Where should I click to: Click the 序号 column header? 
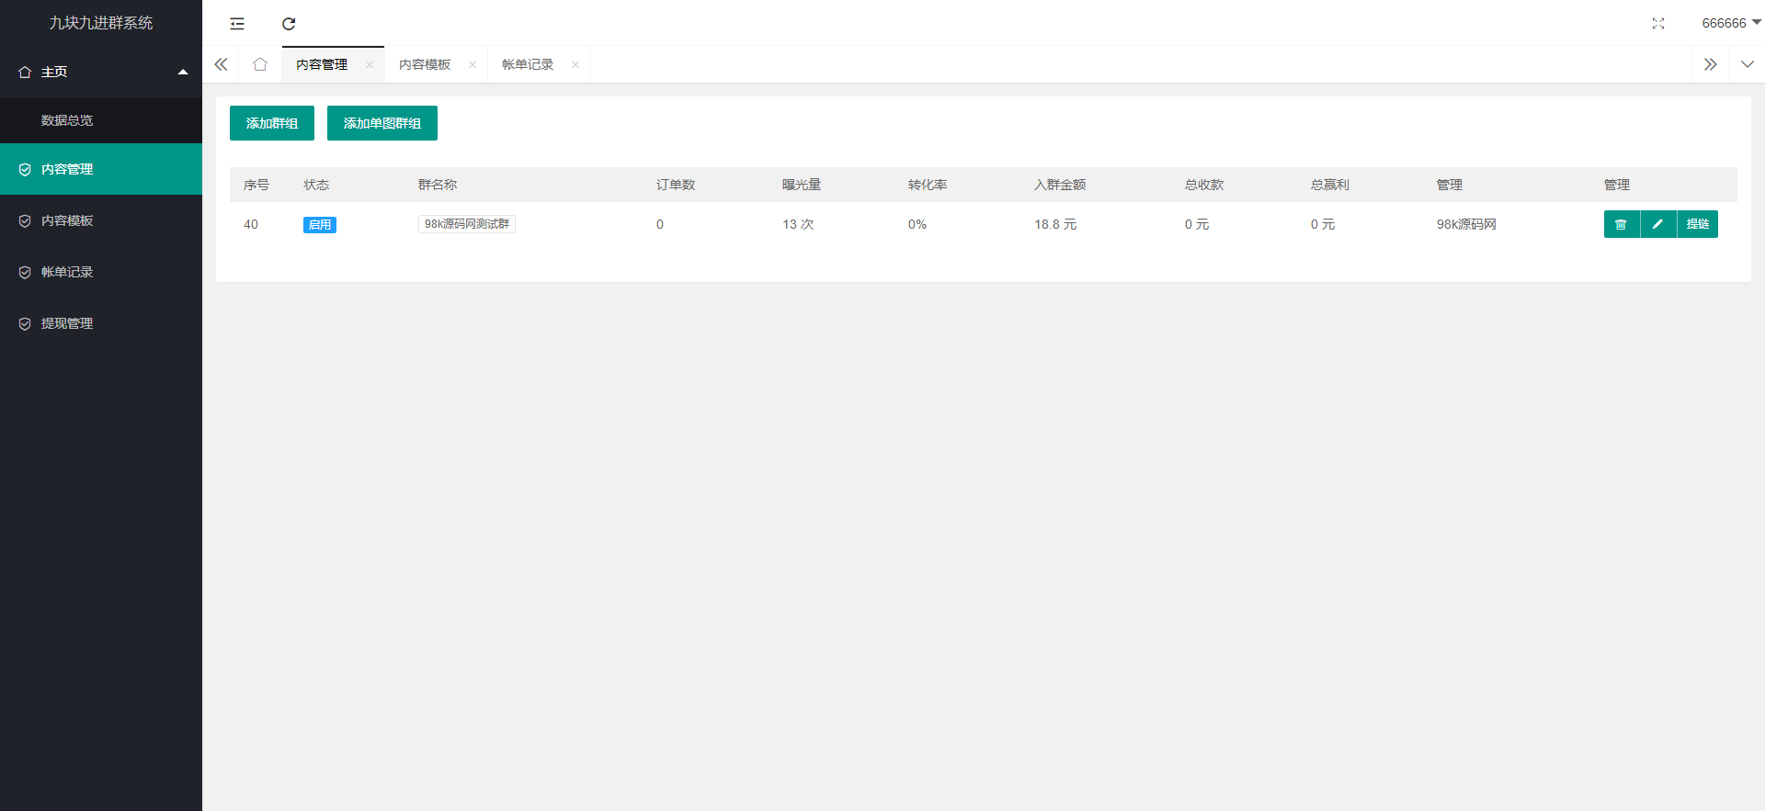(256, 185)
